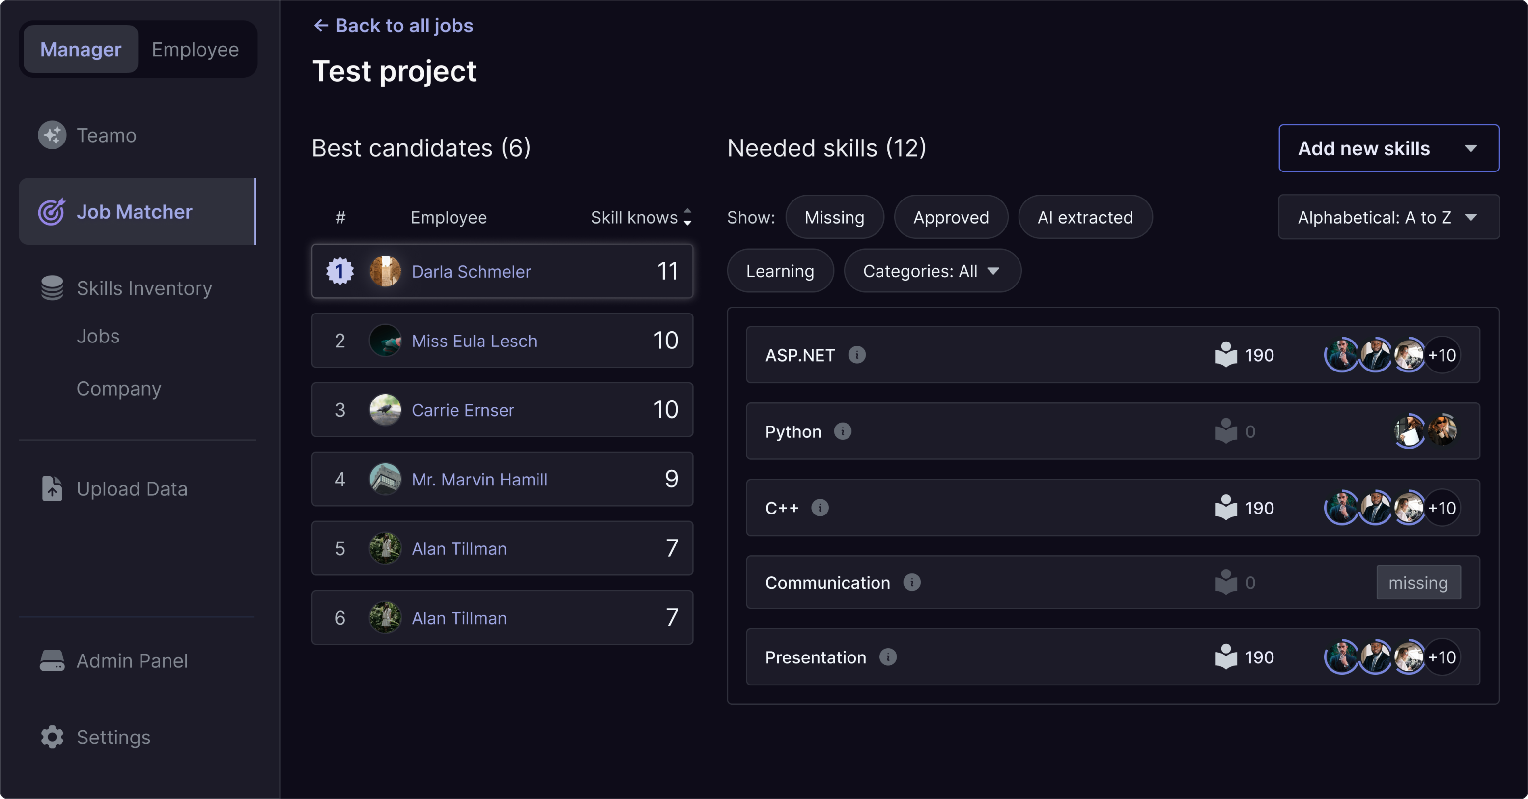Click the Upload Data file icon

pos(52,489)
